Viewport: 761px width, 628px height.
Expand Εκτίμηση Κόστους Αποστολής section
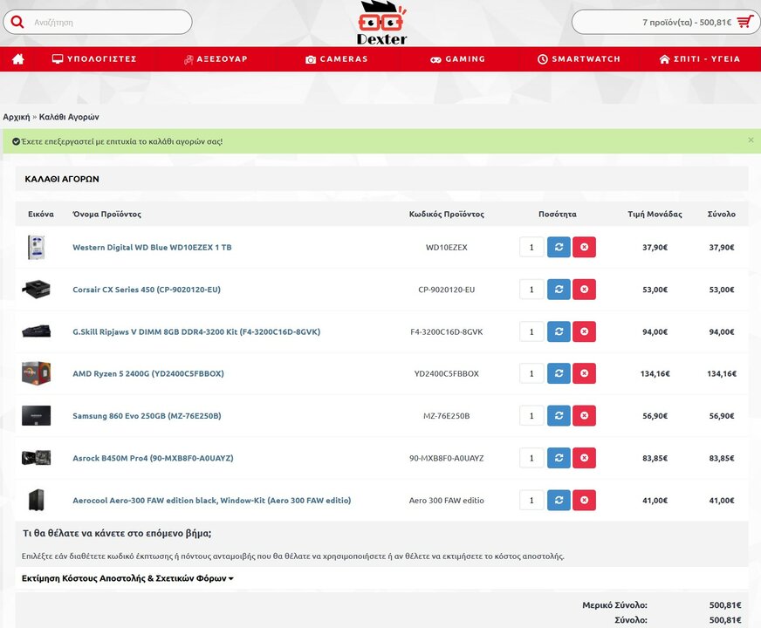(127, 578)
